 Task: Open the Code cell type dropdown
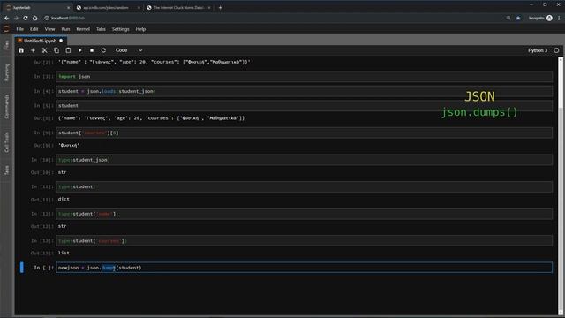click(129, 50)
